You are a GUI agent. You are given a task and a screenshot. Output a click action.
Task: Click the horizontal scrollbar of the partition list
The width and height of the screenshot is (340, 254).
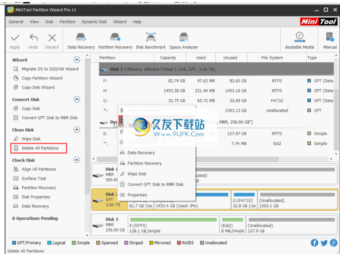click(187, 159)
